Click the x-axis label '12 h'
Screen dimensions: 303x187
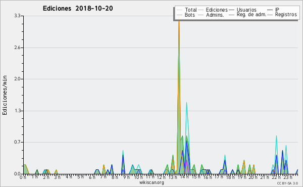point(161,177)
